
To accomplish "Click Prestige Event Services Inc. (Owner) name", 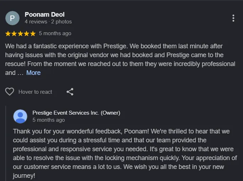I will [x=76, y=113].
